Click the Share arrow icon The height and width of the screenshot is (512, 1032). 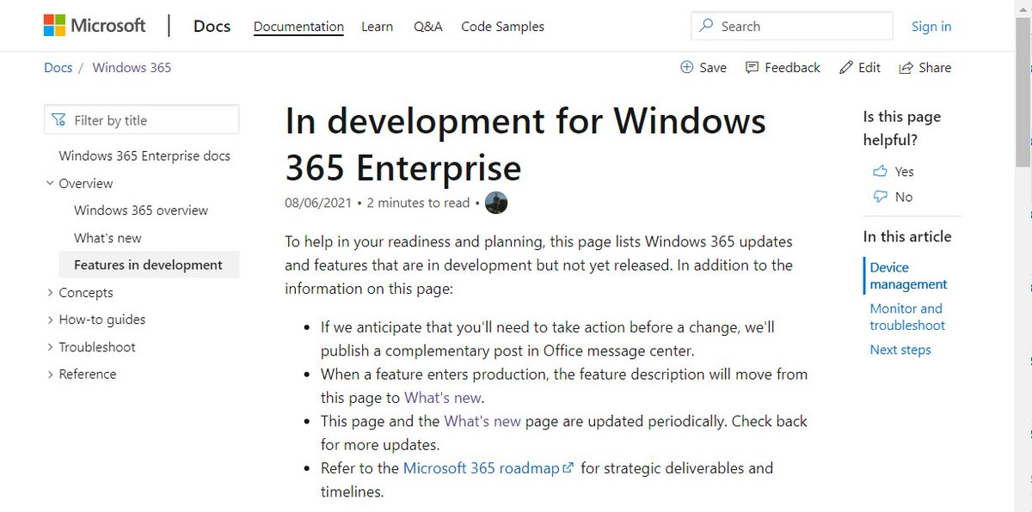[x=906, y=68]
